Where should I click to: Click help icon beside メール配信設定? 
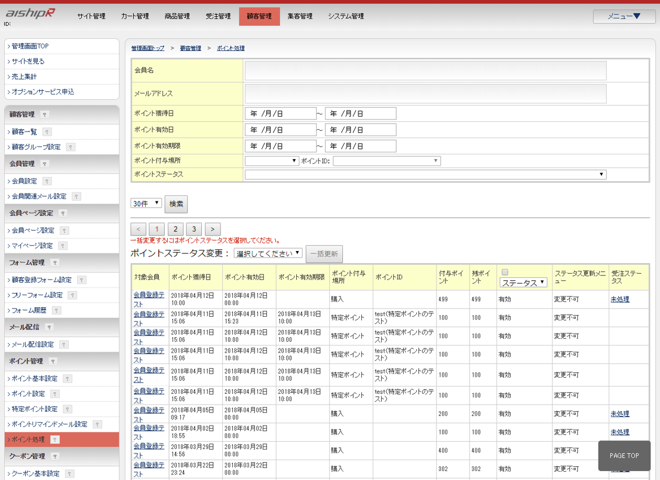click(64, 345)
